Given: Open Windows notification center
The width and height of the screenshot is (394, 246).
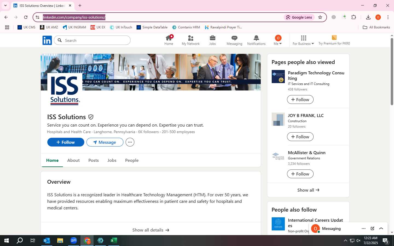Looking at the screenshot, I should pos(386,241).
